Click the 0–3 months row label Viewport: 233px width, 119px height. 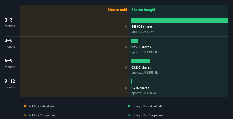(10, 23)
